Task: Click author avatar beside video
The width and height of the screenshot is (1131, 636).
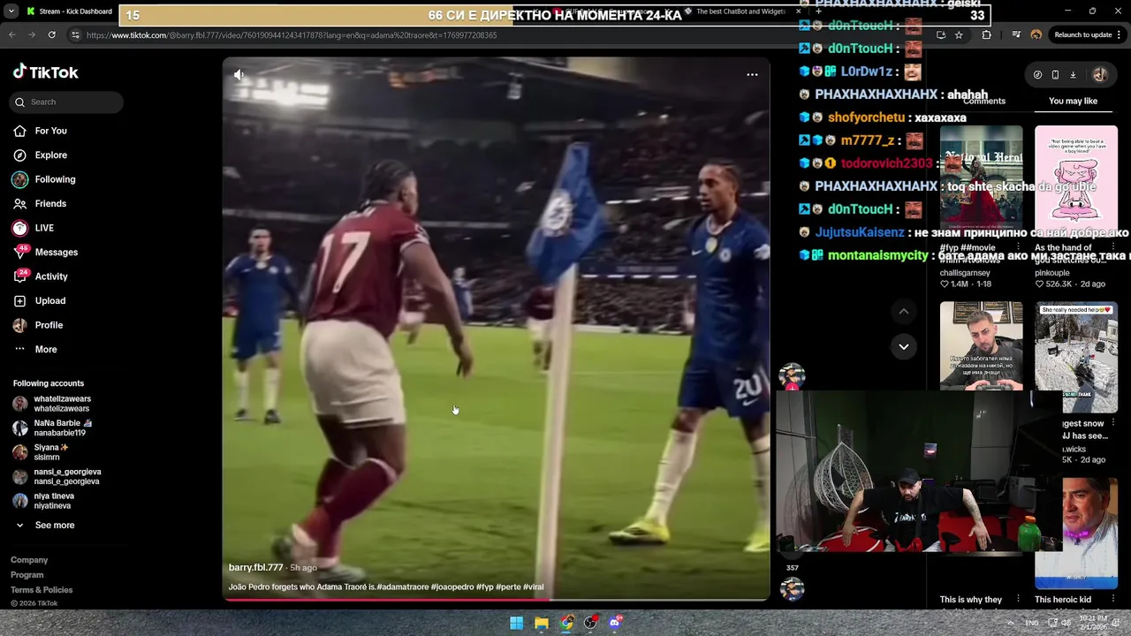Action: click(x=792, y=375)
